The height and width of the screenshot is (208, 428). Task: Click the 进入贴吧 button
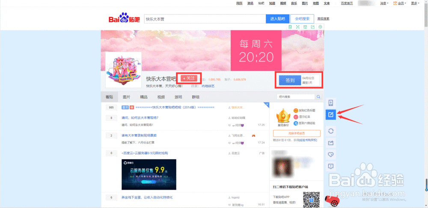click(278, 19)
